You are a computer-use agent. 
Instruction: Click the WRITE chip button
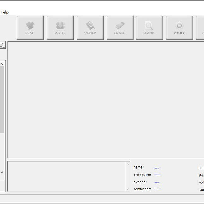pyautogui.click(x=60, y=28)
